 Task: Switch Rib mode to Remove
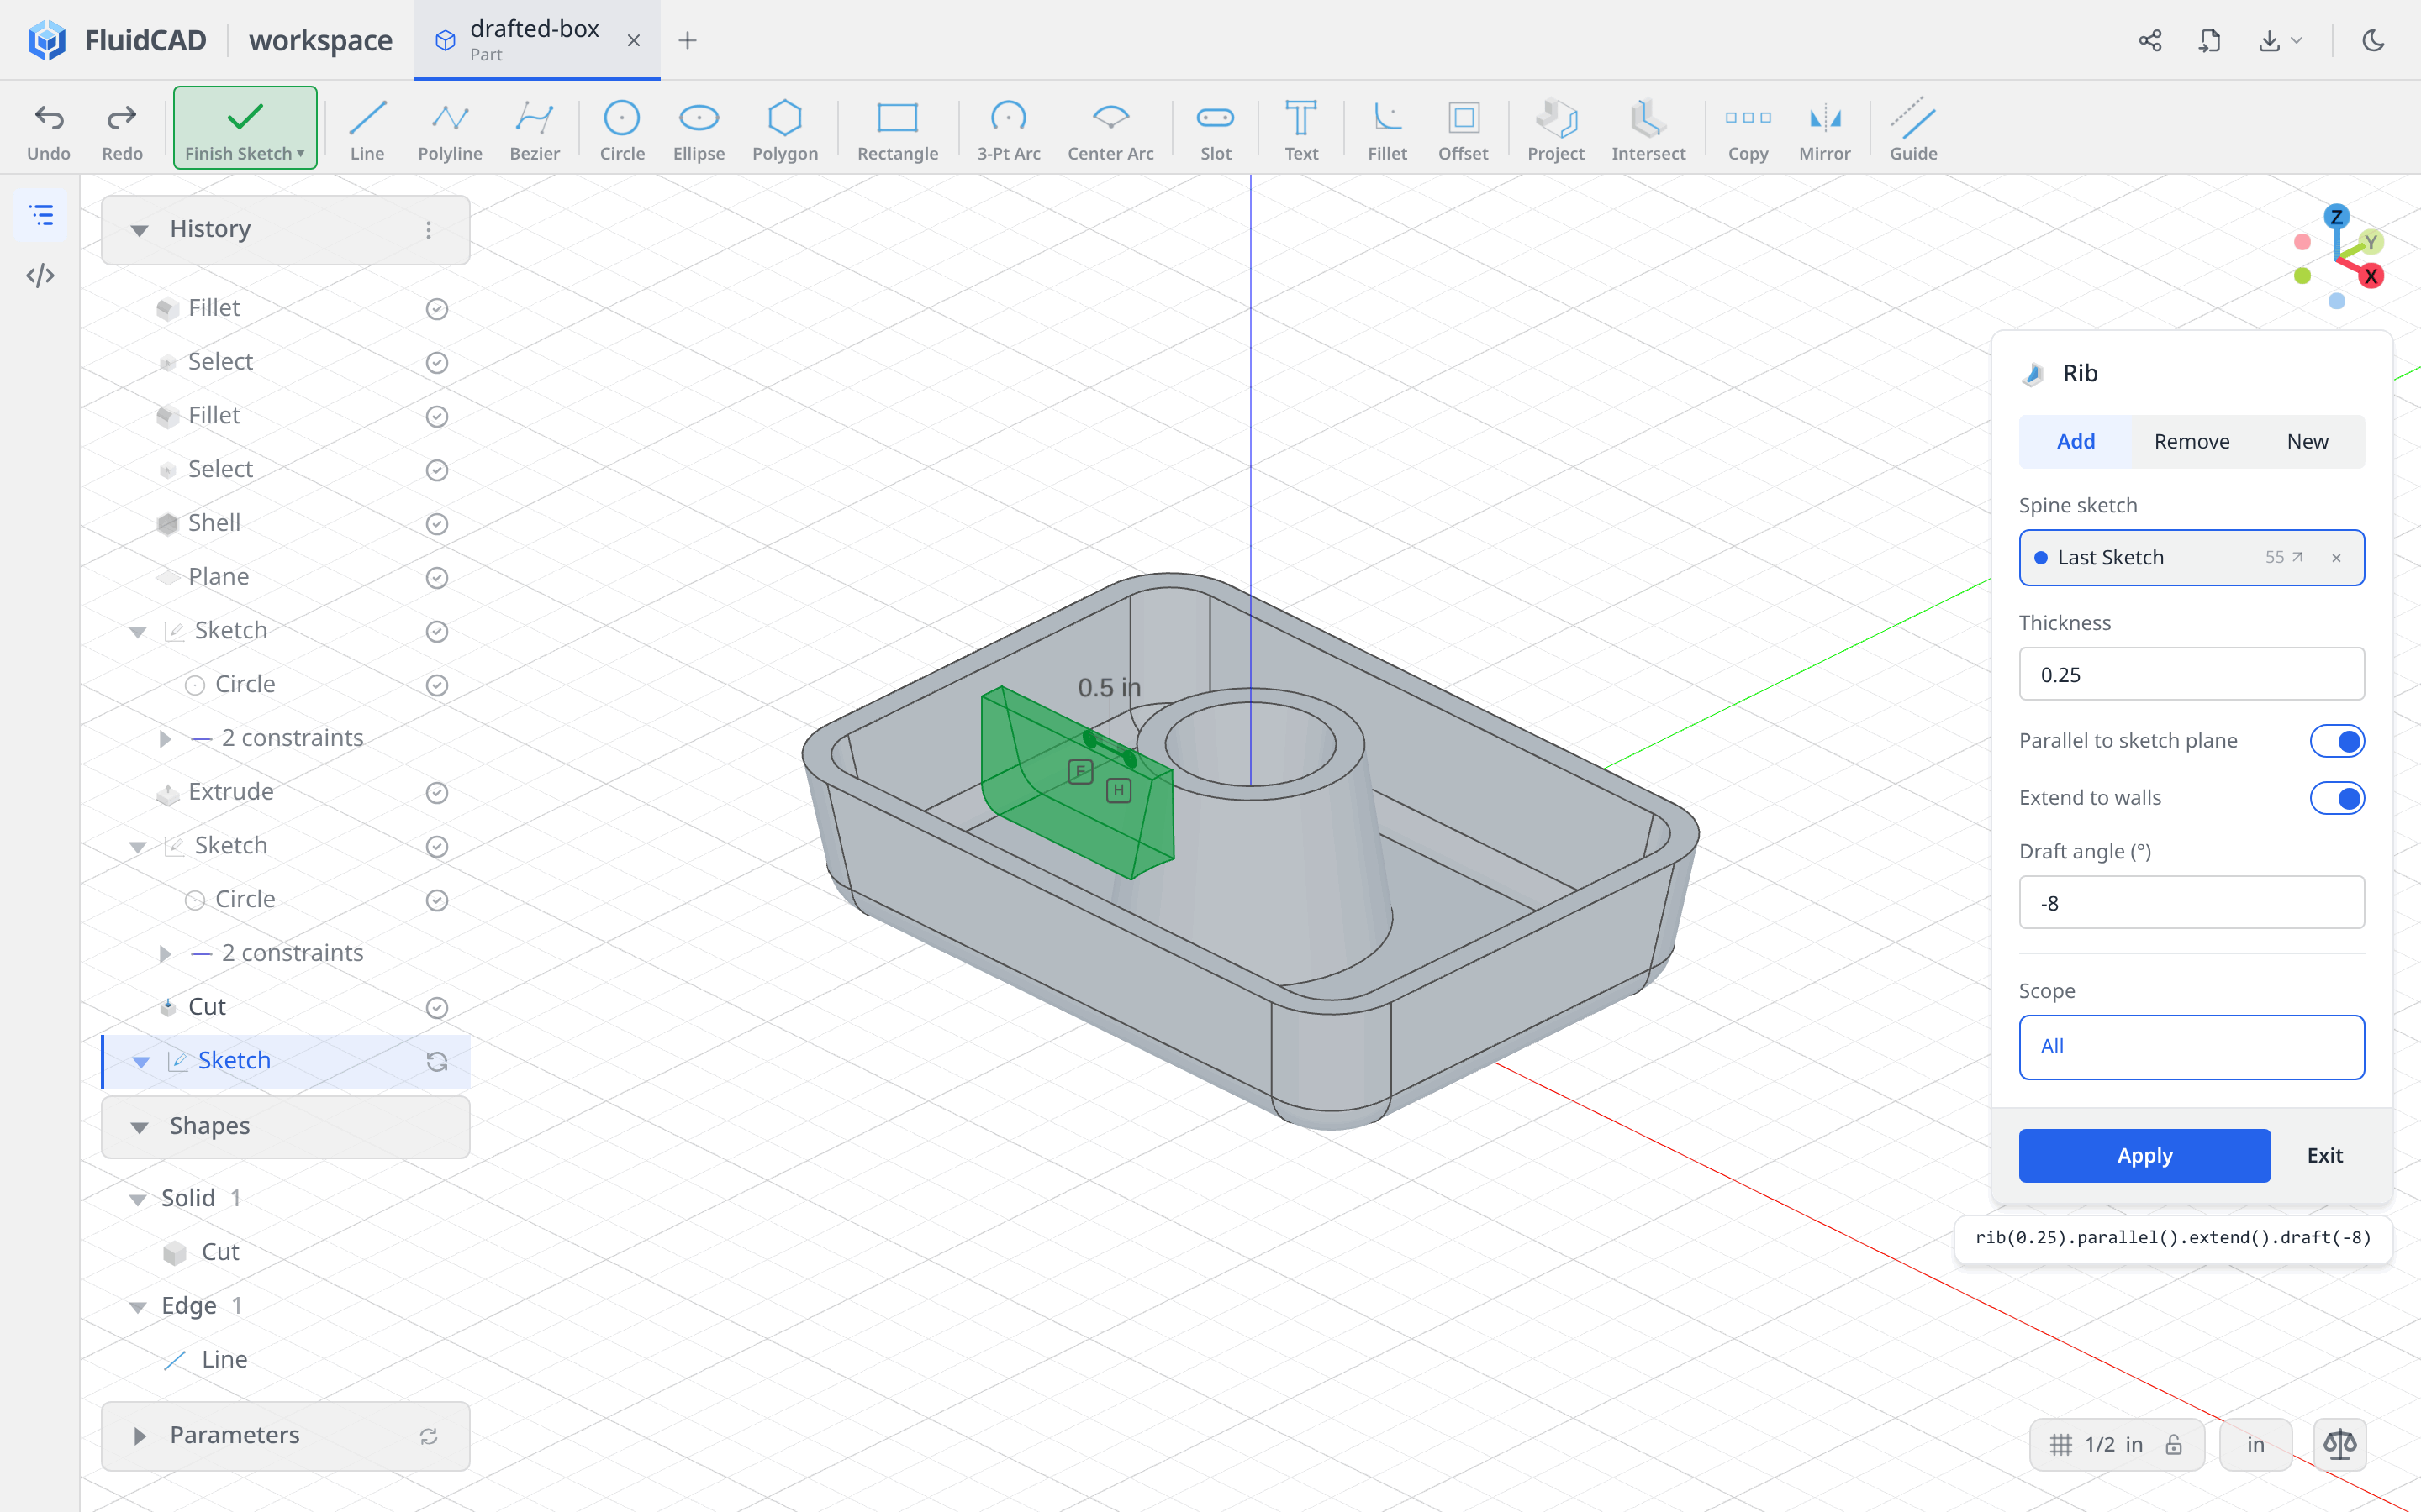tap(2191, 441)
